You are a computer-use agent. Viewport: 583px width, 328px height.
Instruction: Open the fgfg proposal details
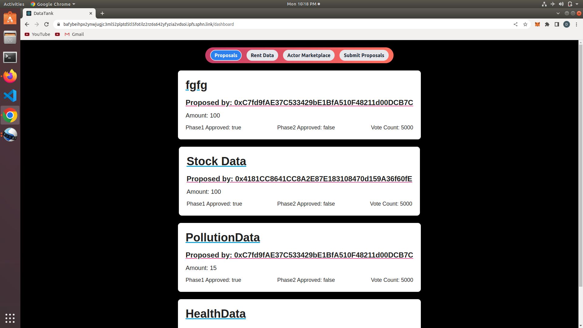pyautogui.click(x=196, y=85)
